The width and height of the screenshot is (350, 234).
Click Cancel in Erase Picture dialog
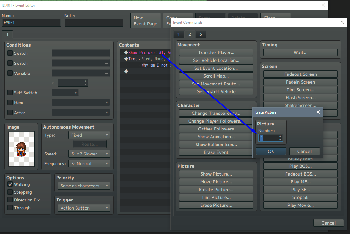pyautogui.click(x=304, y=151)
